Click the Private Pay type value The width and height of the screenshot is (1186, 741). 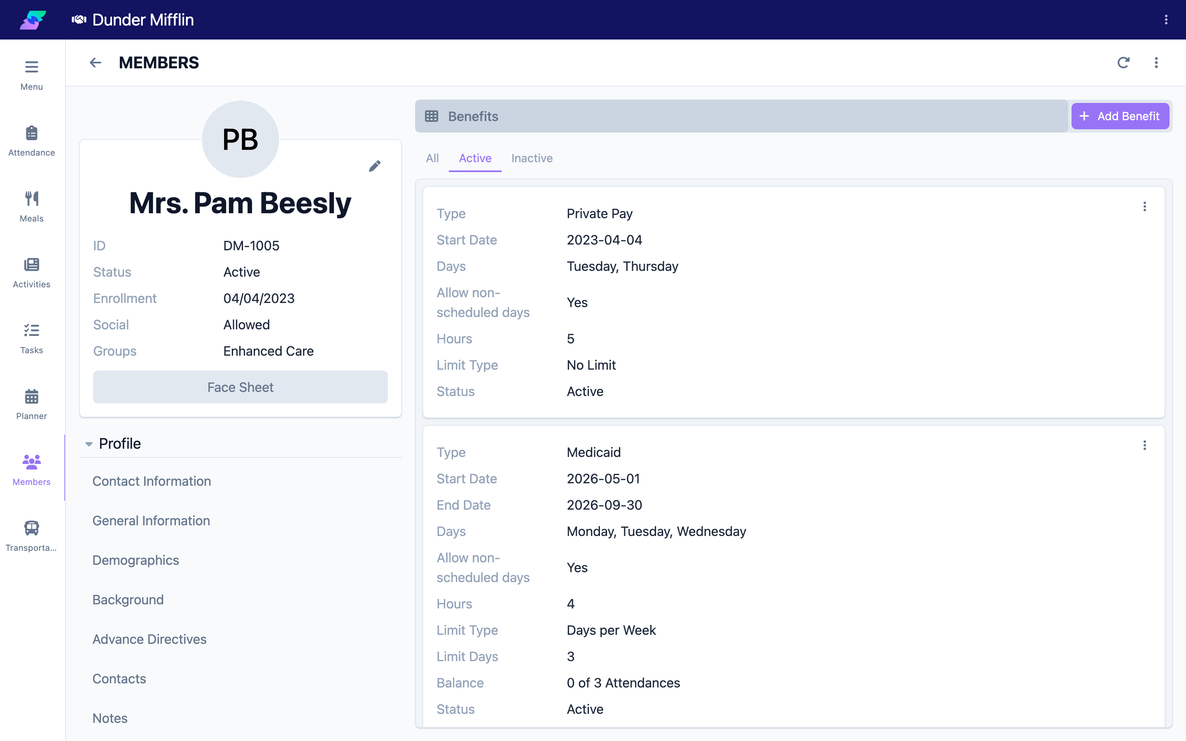(599, 214)
